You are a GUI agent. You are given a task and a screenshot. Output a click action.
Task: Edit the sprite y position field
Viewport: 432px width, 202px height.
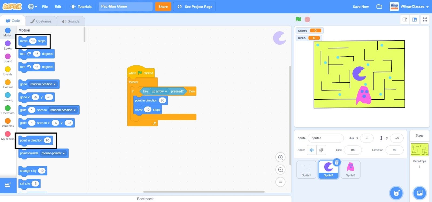[x=397, y=138]
